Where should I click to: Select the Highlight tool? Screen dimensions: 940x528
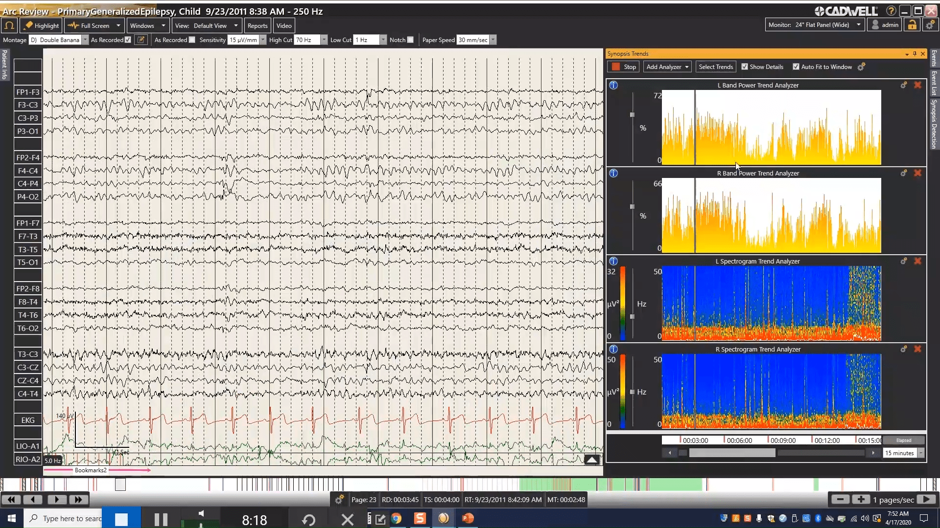tap(41, 25)
